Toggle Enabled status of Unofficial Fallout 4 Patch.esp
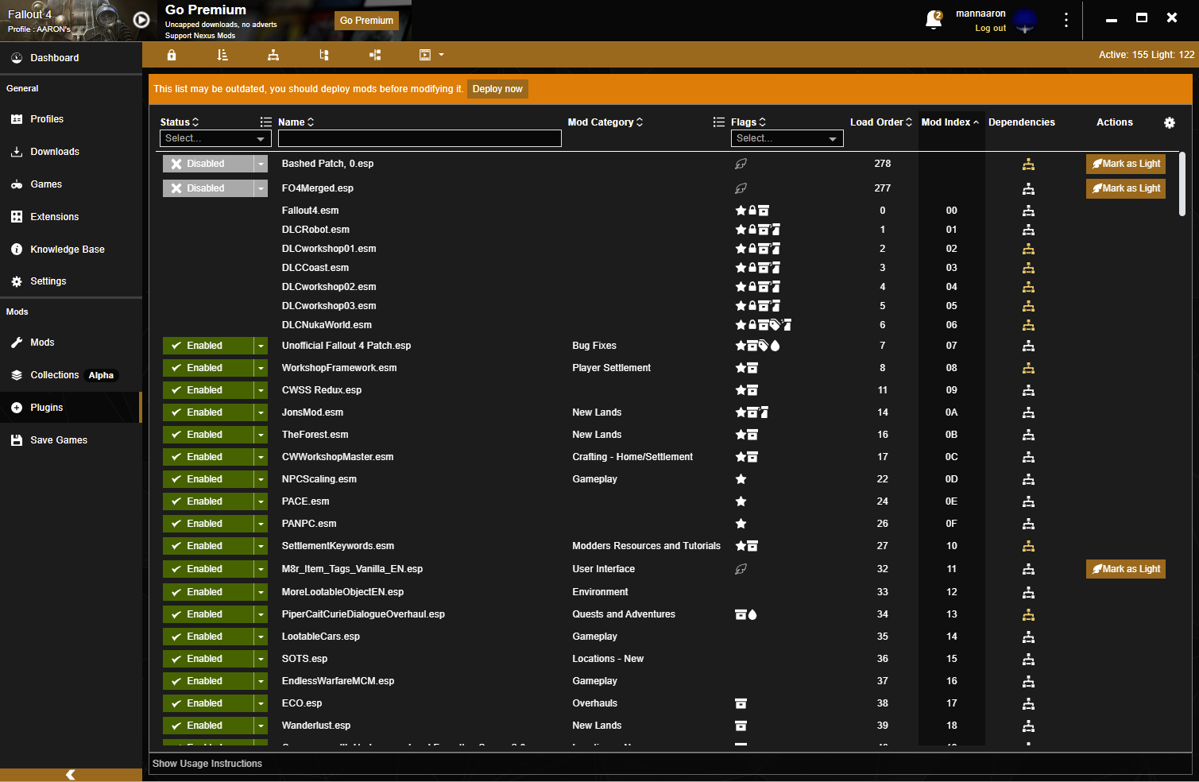 [x=208, y=346]
